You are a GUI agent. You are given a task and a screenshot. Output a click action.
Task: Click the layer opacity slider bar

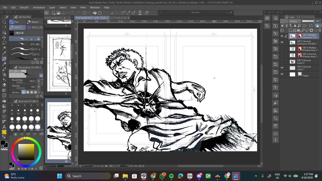[308, 21]
